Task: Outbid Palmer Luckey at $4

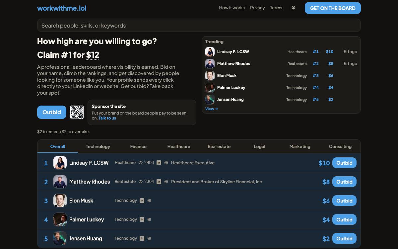Action: [344, 219]
